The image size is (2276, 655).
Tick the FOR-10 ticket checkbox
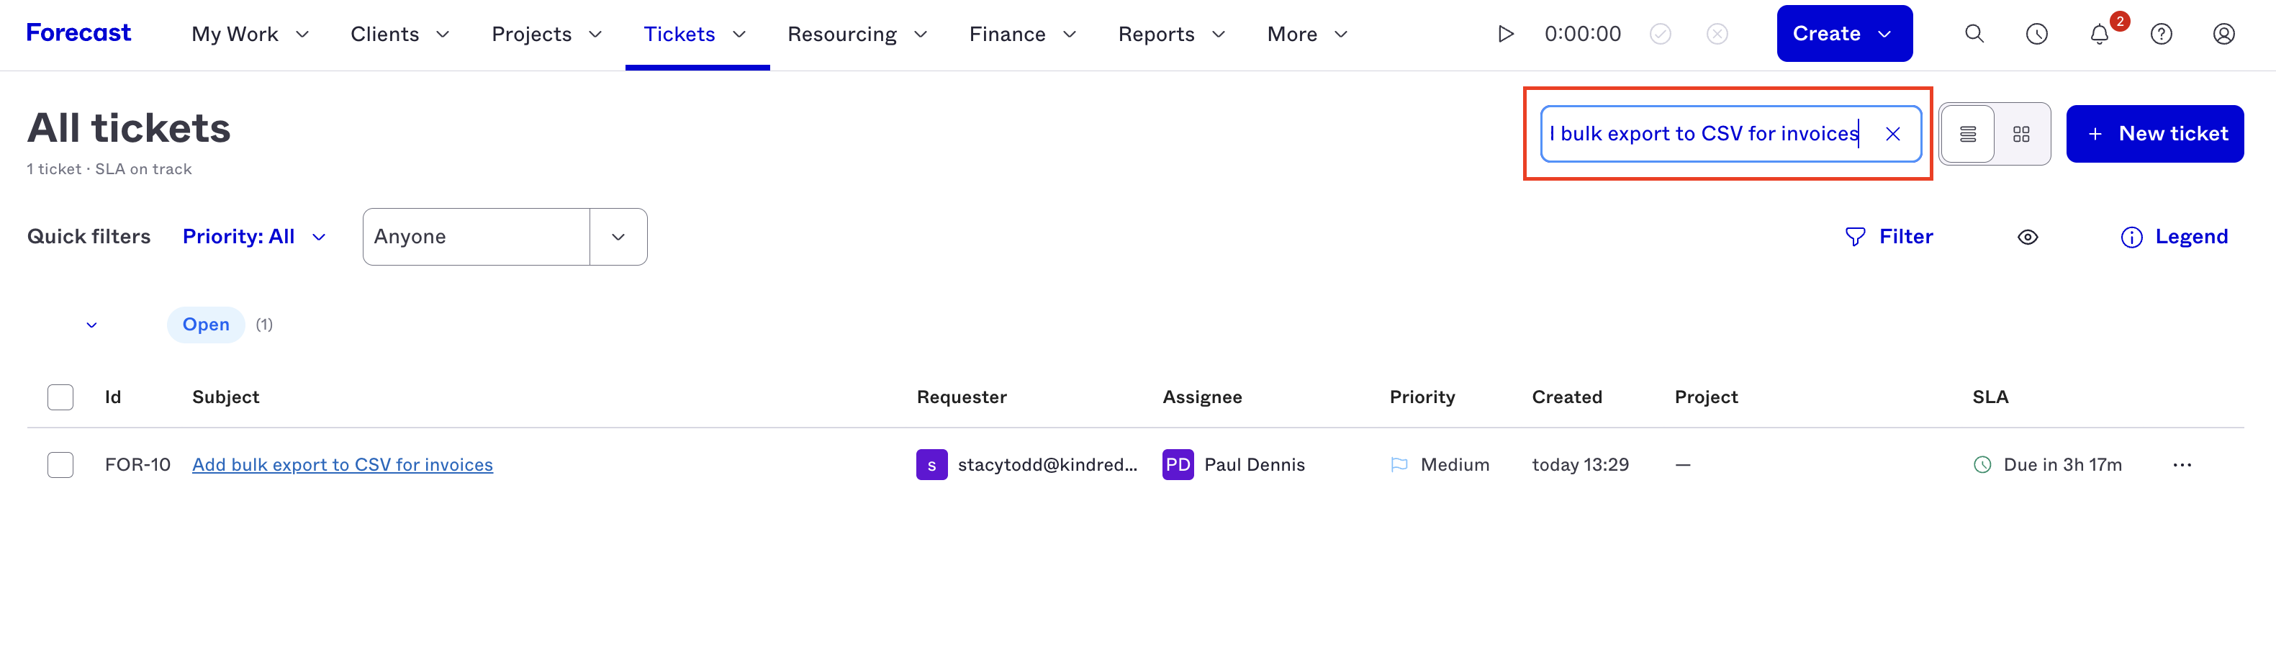click(x=60, y=465)
